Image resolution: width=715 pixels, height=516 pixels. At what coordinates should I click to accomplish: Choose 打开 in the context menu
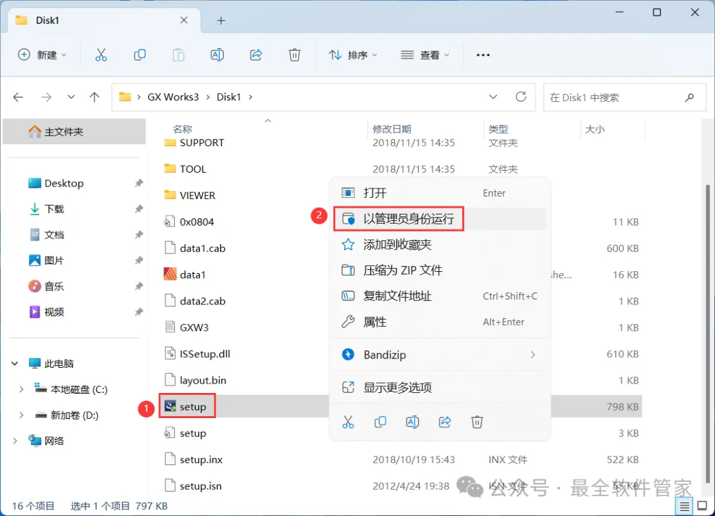[440, 193]
